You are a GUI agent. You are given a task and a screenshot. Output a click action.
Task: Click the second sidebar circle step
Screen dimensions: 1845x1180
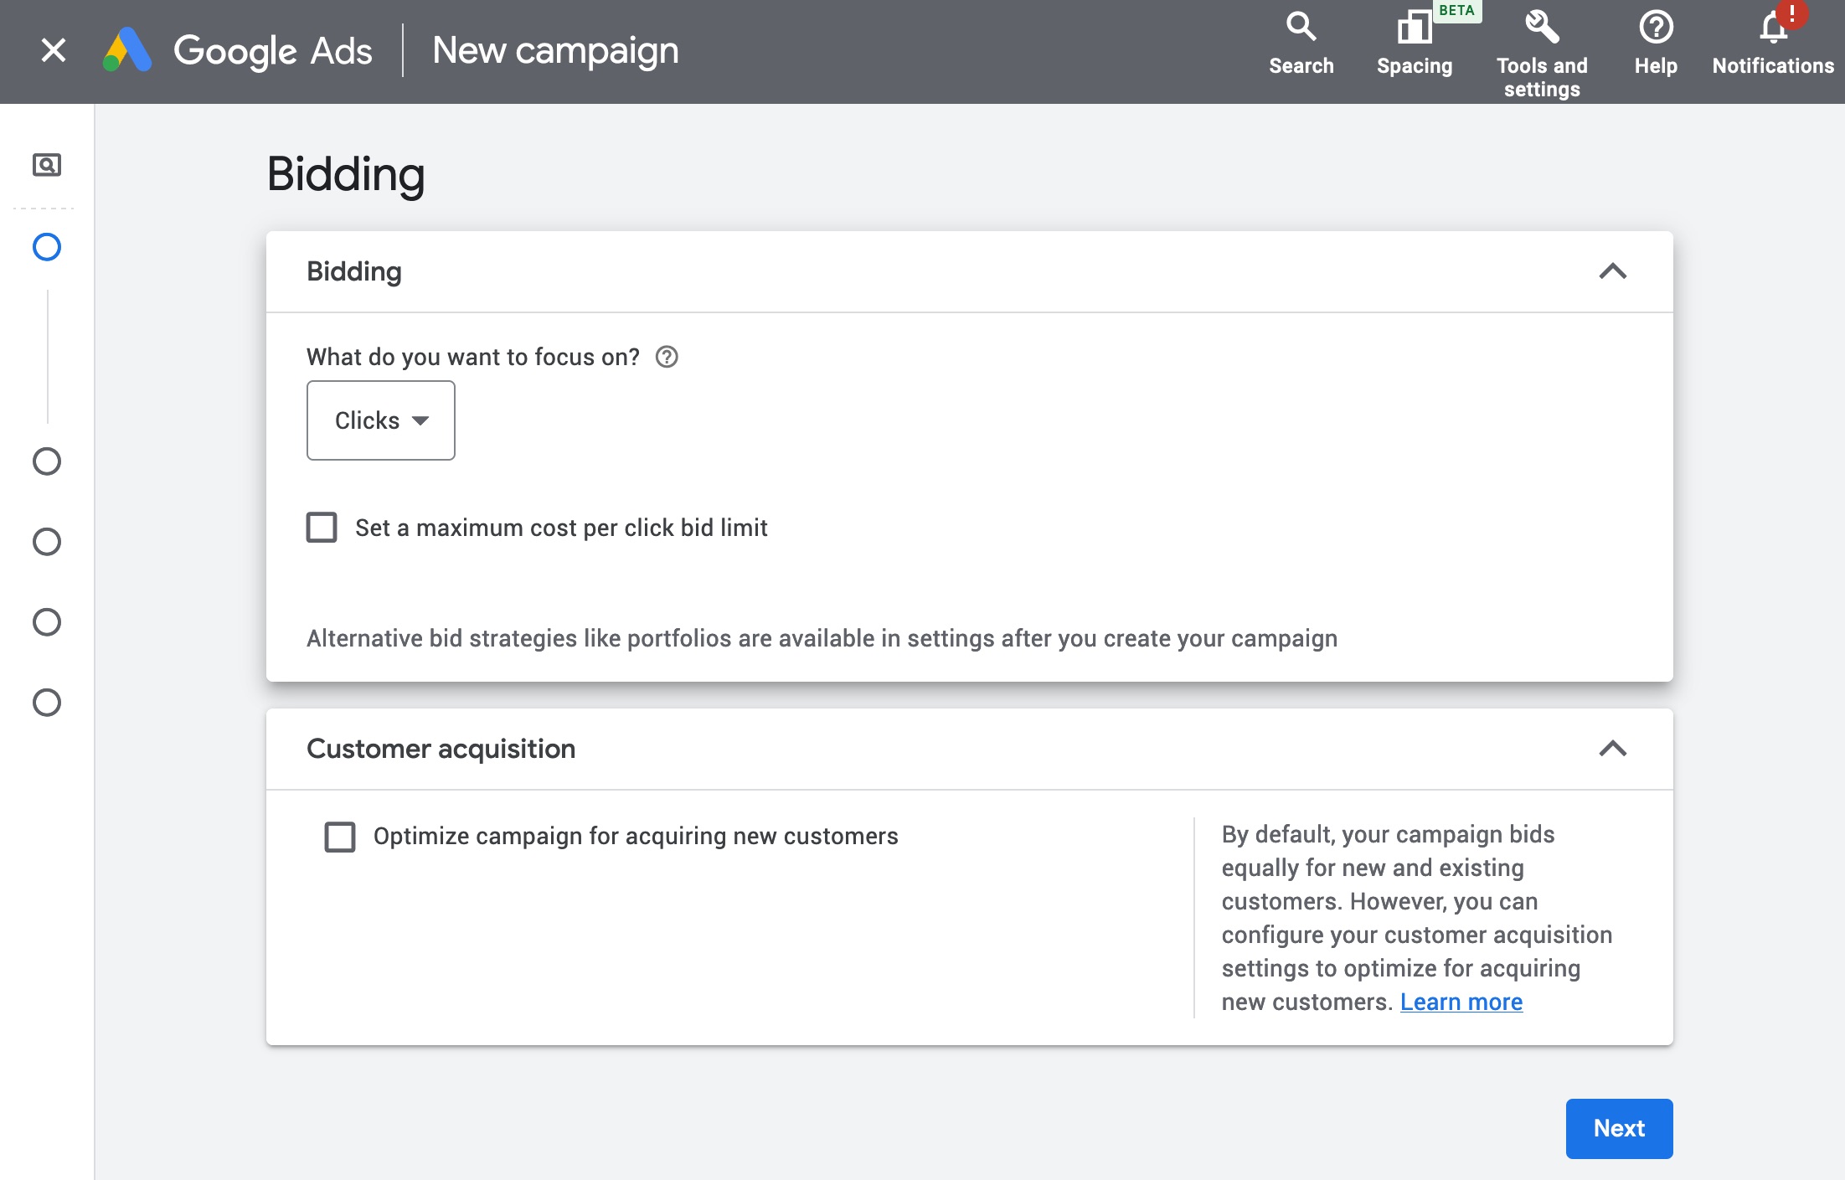point(47,460)
